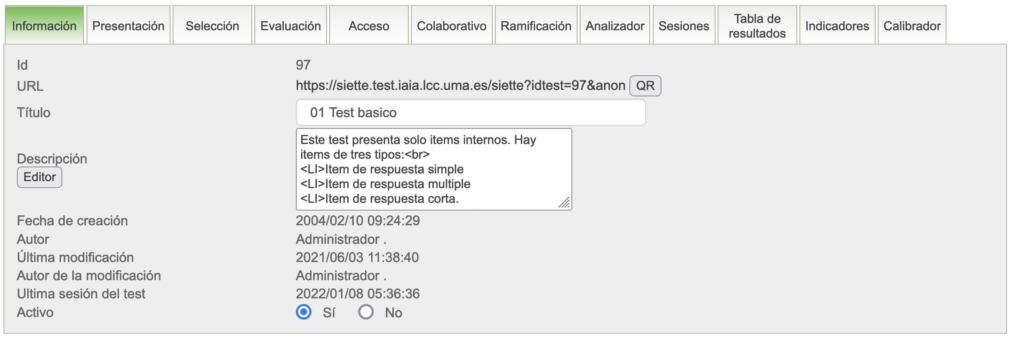This screenshot has width=1014, height=339.
Task: Open the Calibrador tab
Action: point(912,26)
